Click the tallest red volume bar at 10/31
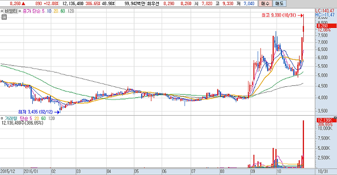 303,144
